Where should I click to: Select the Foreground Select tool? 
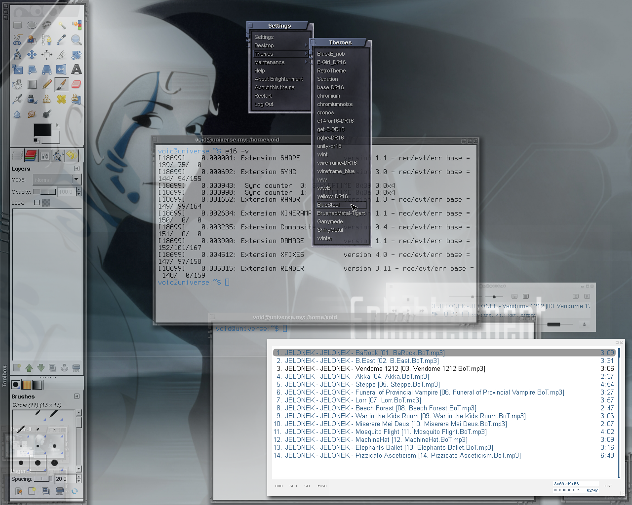point(32,39)
